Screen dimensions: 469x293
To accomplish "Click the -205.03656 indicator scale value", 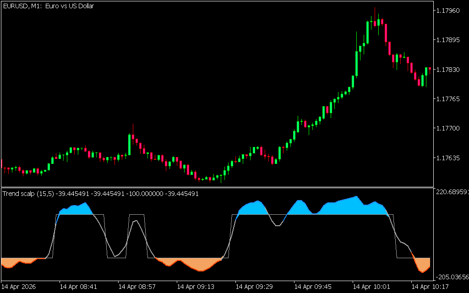I will click(x=452, y=277).
